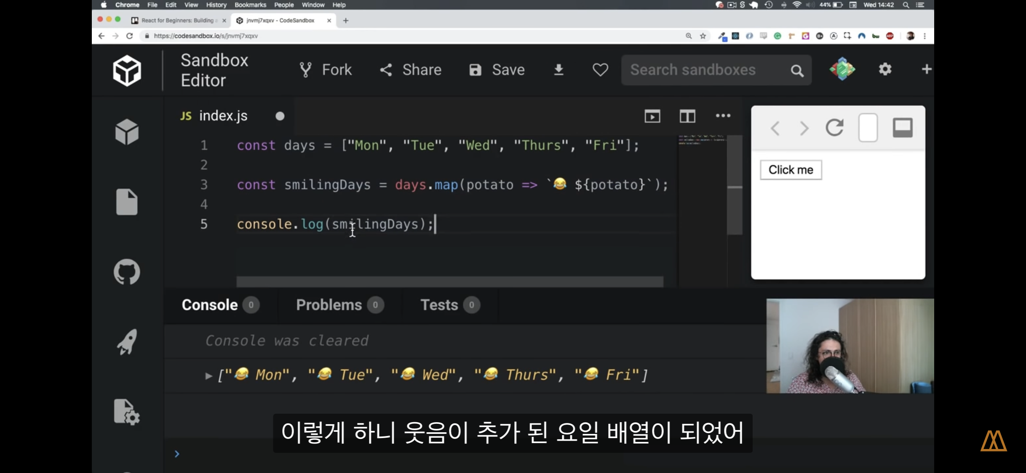
Task: Click the "Click me" button in preview
Action: click(x=791, y=170)
